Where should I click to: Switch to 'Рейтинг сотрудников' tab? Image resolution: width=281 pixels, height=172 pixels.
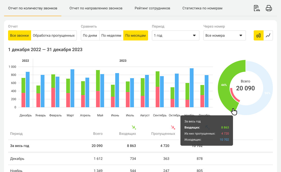pos(152,8)
